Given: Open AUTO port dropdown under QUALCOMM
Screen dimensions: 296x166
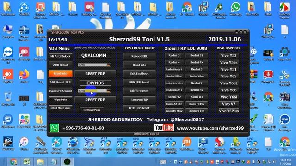Looking at the screenshot, I should tap(94, 65).
